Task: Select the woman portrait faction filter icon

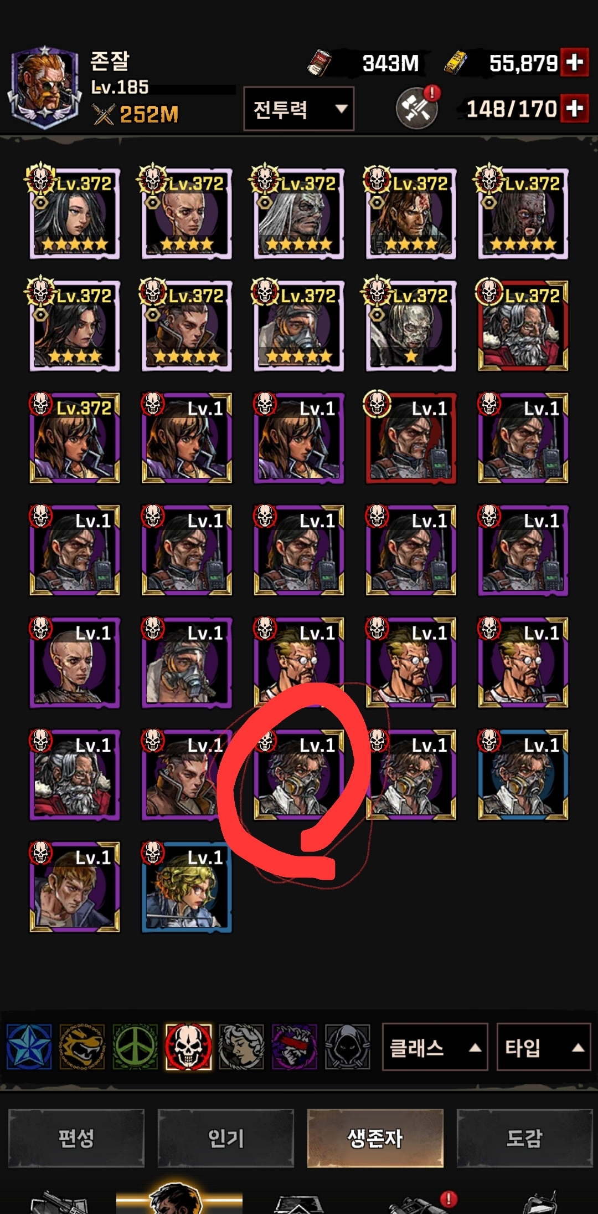Action: pos(241,1047)
